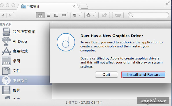Click the edit tags toolbar button
172x106 pixels.
pos(118,15)
